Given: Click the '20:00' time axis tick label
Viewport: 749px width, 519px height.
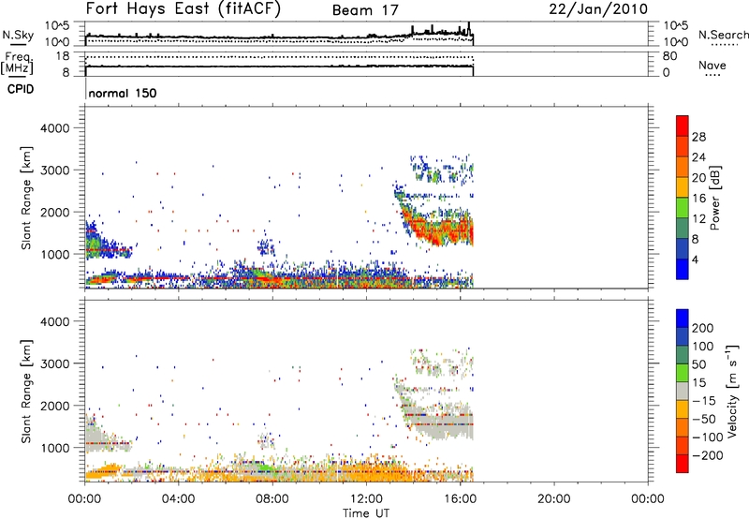Looking at the screenshot, I should [x=554, y=499].
